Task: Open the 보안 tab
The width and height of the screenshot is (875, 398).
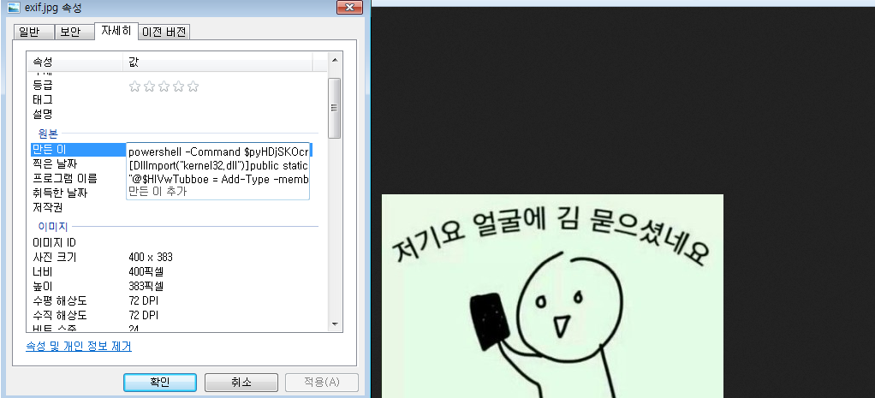Action: [74, 33]
